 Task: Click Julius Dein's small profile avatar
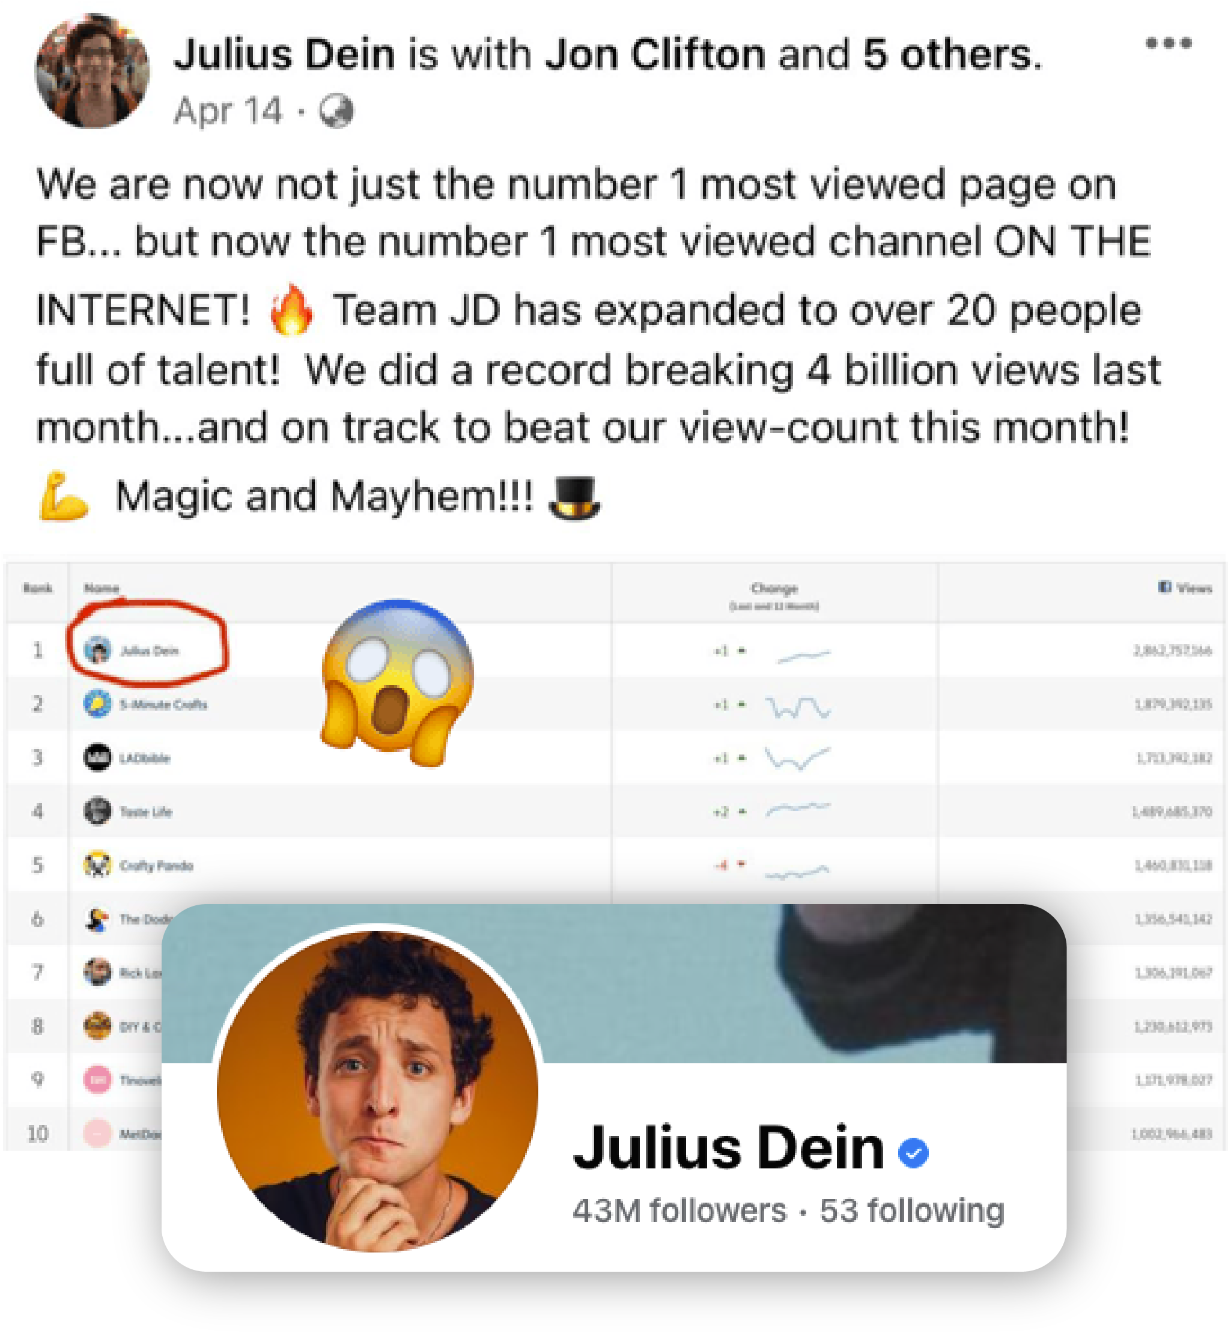coord(93,70)
